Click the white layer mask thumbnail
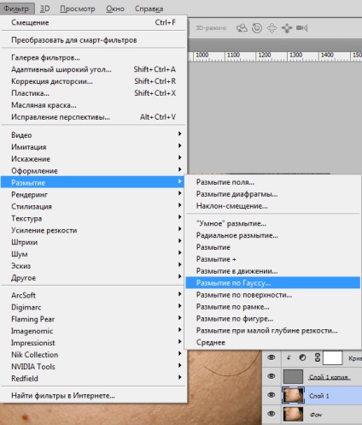Screen dimensions: 362x425 point(332,357)
